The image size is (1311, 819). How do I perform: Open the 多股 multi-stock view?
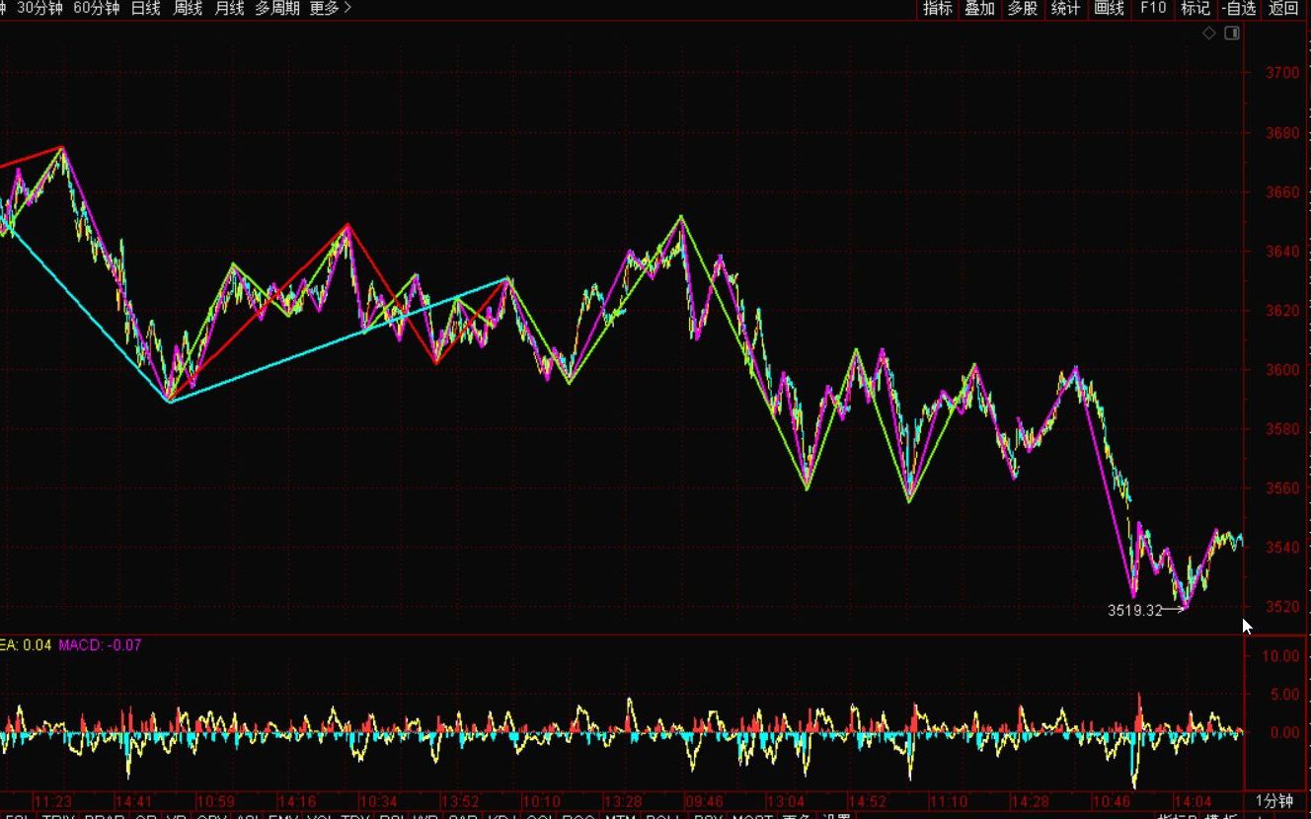click(1022, 8)
